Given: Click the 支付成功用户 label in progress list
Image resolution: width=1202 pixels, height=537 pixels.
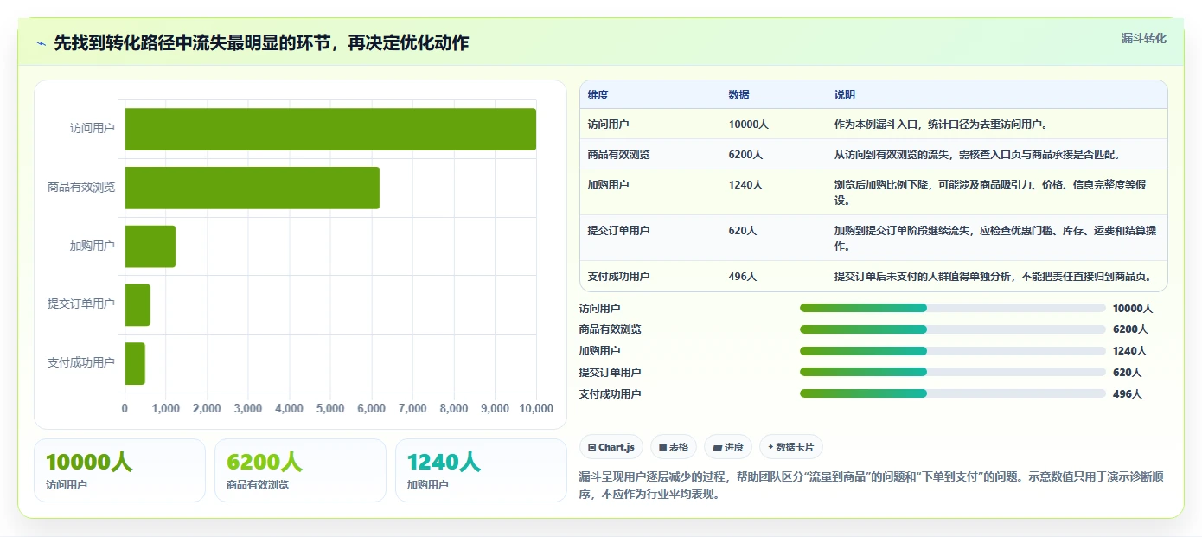Looking at the screenshot, I should (x=610, y=393).
